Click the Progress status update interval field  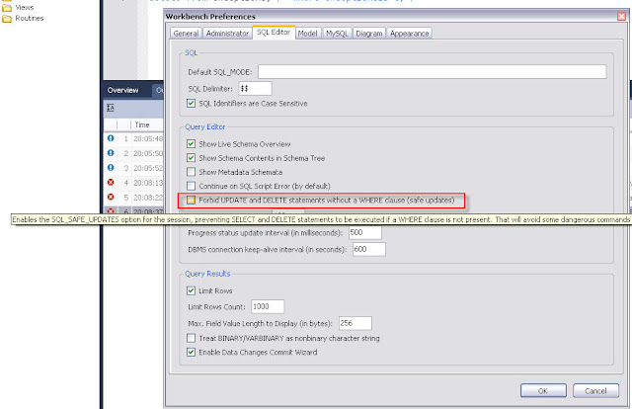click(x=365, y=233)
